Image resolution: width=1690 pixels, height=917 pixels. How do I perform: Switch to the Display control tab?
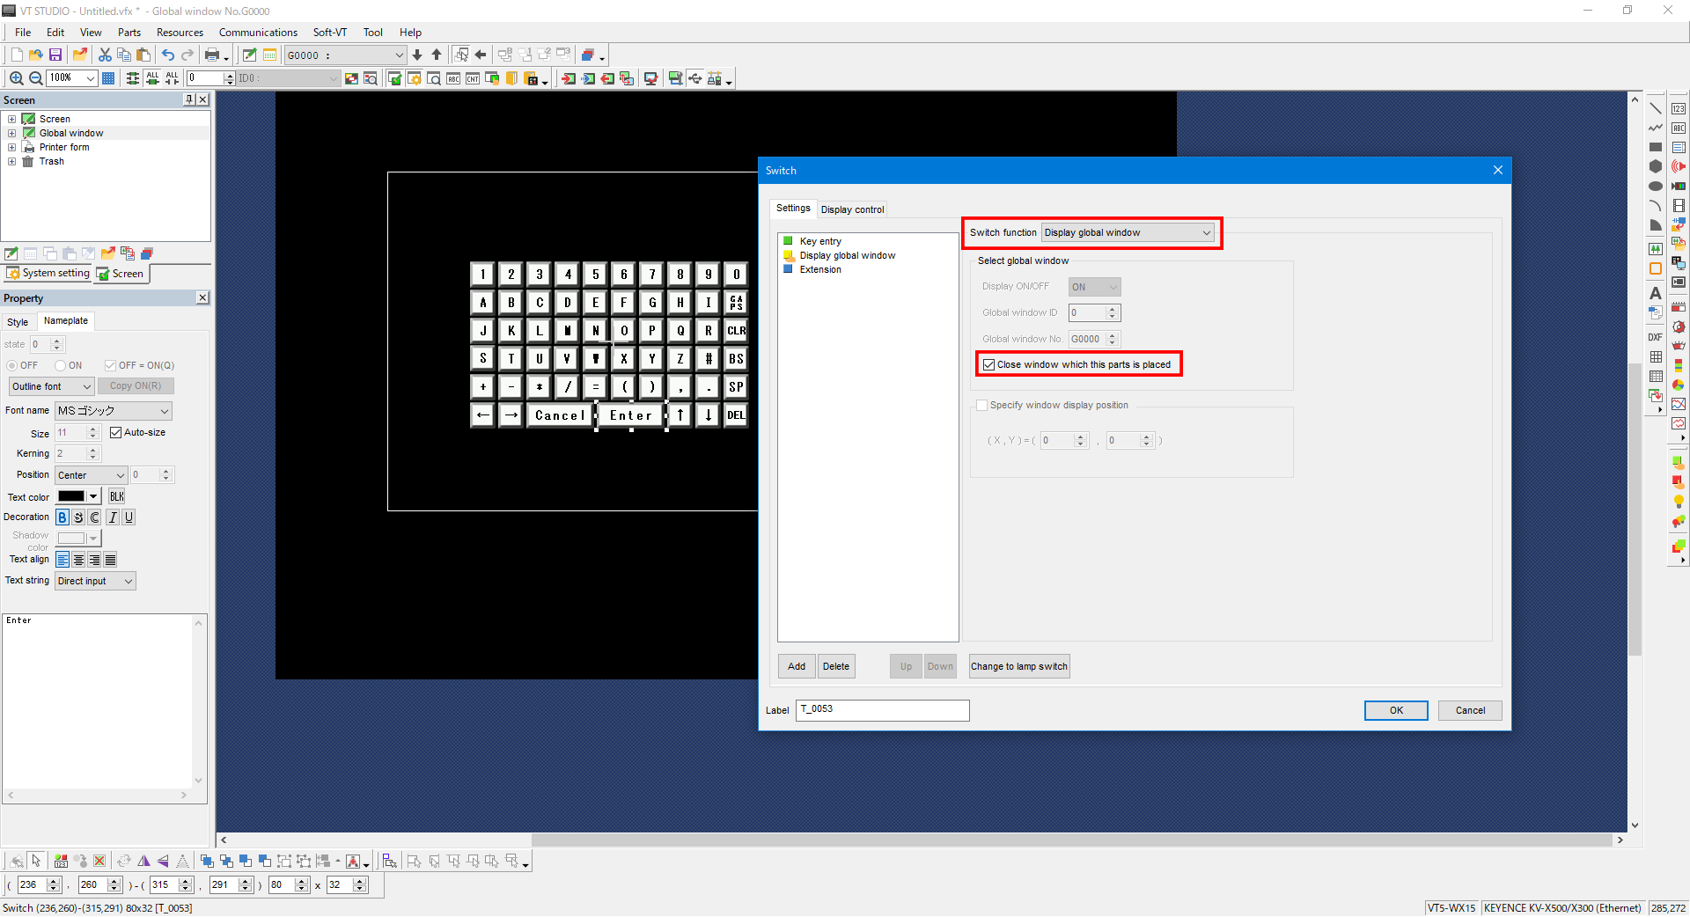(852, 209)
